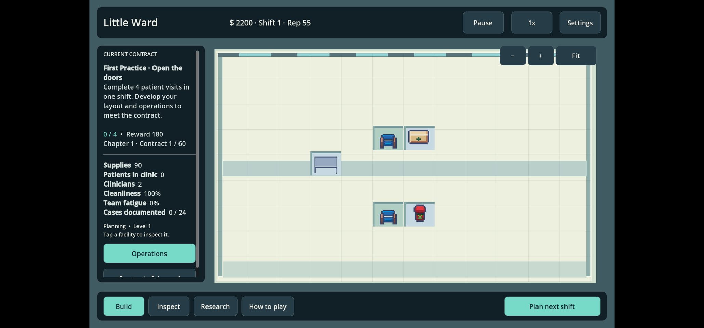The image size is (704, 328).
Task: Click the 'Planning • Level 1' status line
Action: coord(127,226)
